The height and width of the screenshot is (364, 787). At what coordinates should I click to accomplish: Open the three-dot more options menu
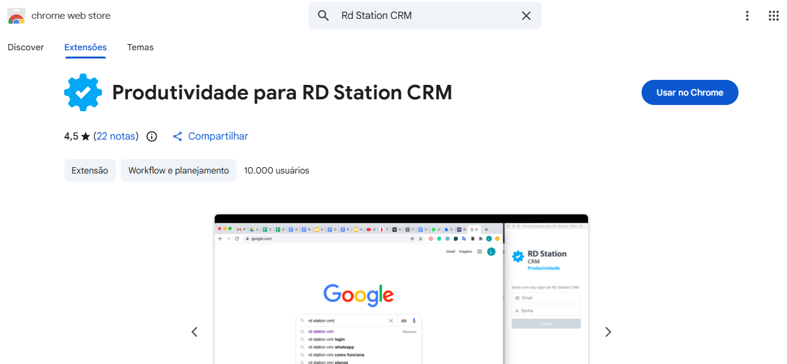pos(747,16)
